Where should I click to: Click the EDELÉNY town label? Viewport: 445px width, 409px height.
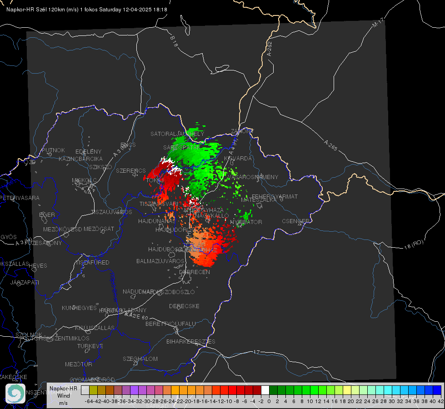coord(88,152)
